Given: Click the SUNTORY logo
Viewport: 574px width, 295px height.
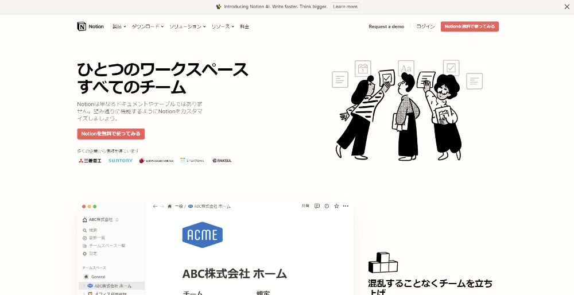Looking at the screenshot, I should [x=121, y=161].
